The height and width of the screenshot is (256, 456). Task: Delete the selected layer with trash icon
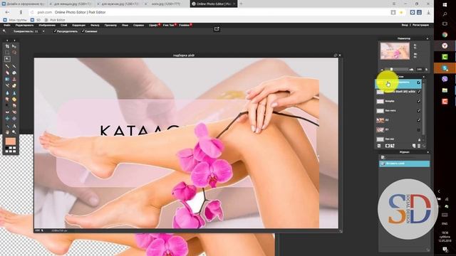pyautogui.click(x=419, y=146)
